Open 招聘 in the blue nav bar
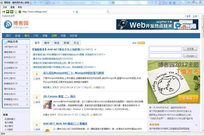 point(54,36)
